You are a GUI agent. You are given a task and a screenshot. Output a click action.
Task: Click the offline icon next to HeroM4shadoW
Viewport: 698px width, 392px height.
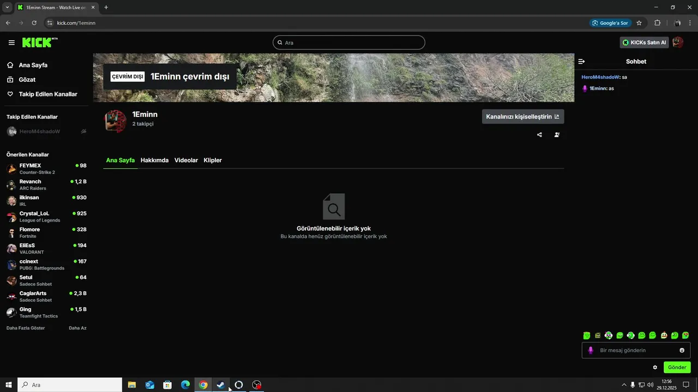(84, 131)
